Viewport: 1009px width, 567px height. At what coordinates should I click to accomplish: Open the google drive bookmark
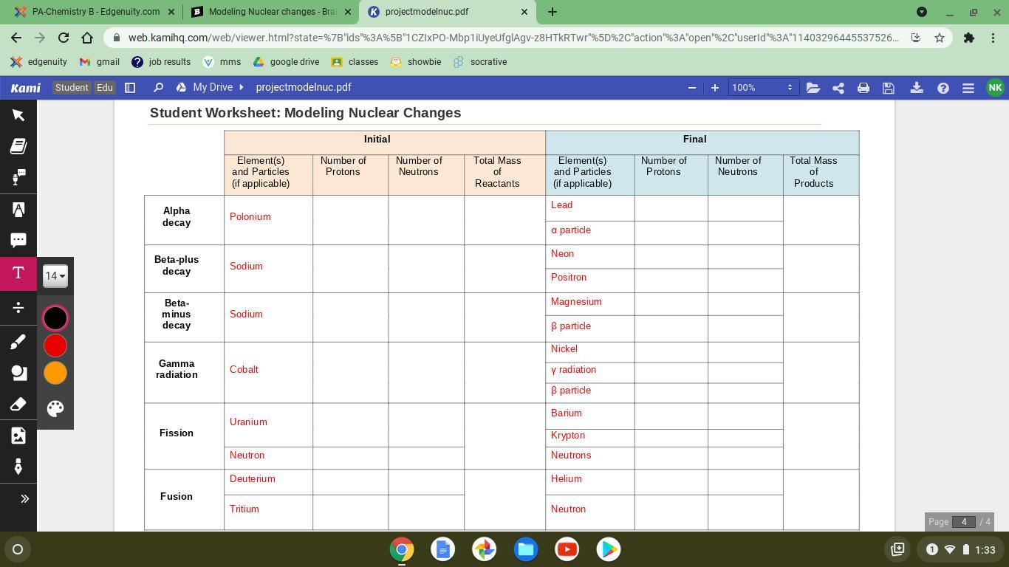[x=286, y=62]
